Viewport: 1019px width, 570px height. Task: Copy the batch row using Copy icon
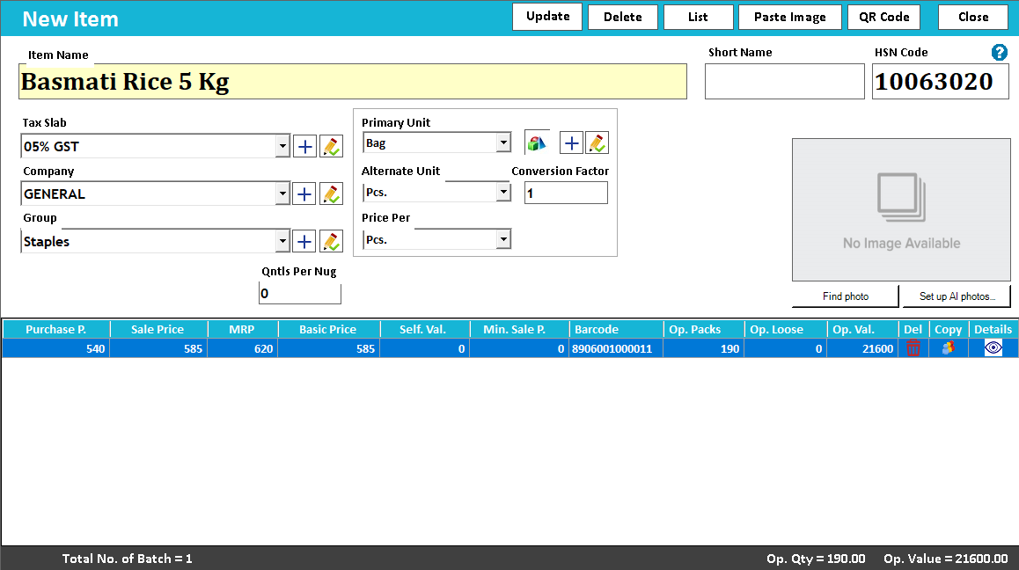pyautogui.click(x=949, y=348)
